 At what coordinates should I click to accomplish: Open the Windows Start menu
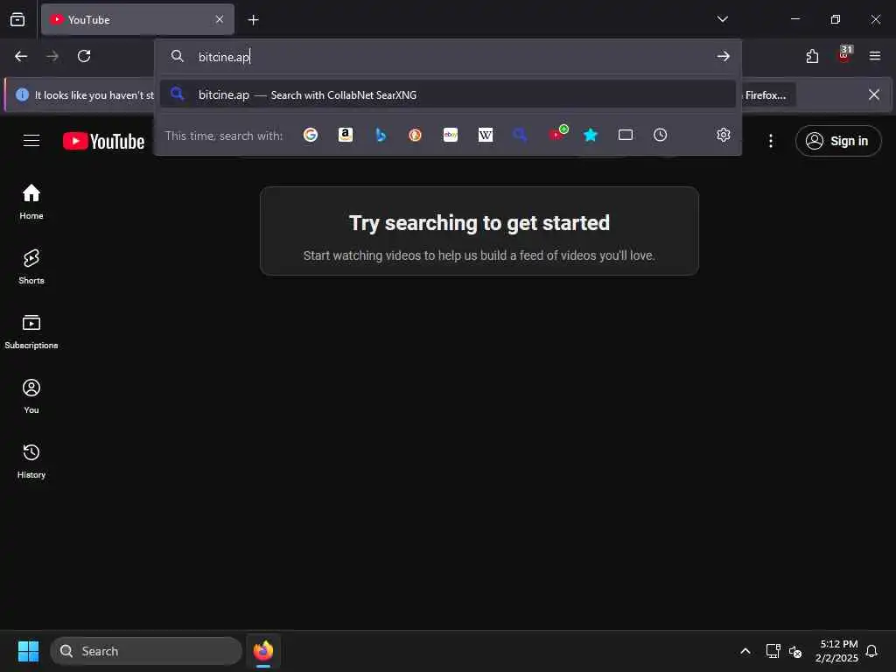point(28,651)
